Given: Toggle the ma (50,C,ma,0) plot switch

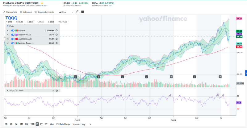Looking at the screenshot, I should (x=13, y=35).
